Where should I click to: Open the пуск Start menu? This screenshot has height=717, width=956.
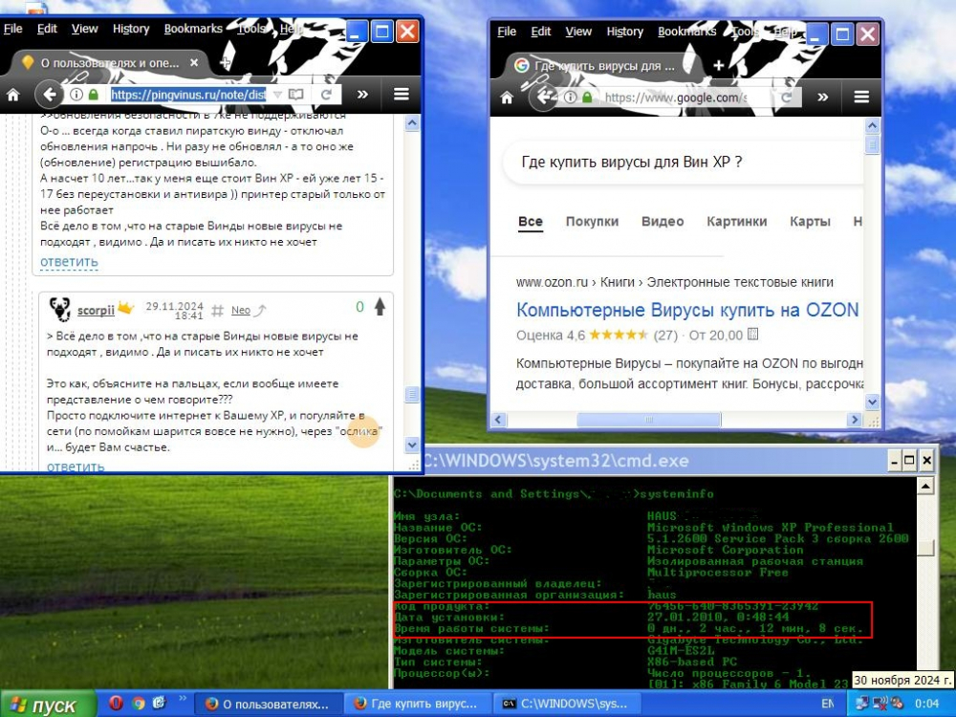coord(48,705)
